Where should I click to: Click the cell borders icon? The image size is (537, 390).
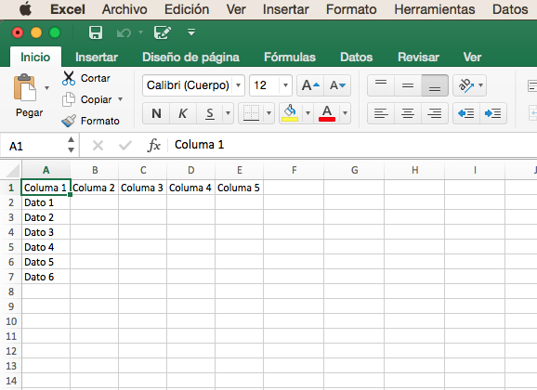click(251, 113)
